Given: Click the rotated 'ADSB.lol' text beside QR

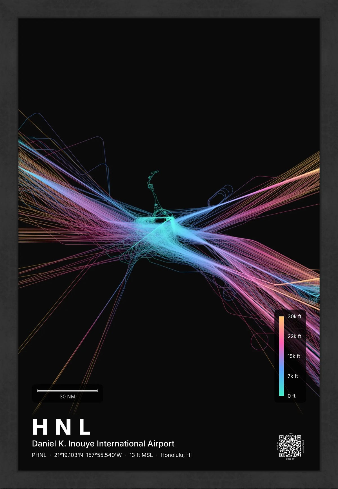Looking at the screenshot, I should (277, 446).
